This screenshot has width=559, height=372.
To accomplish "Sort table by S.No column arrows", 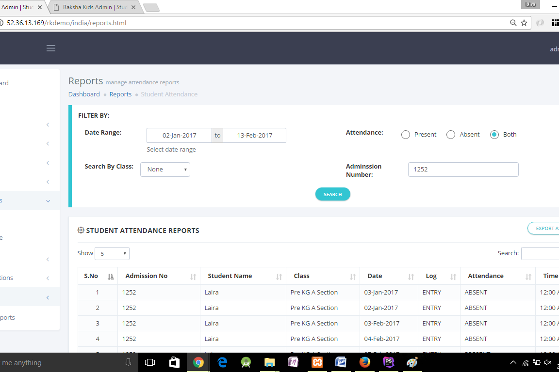I will [111, 277].
